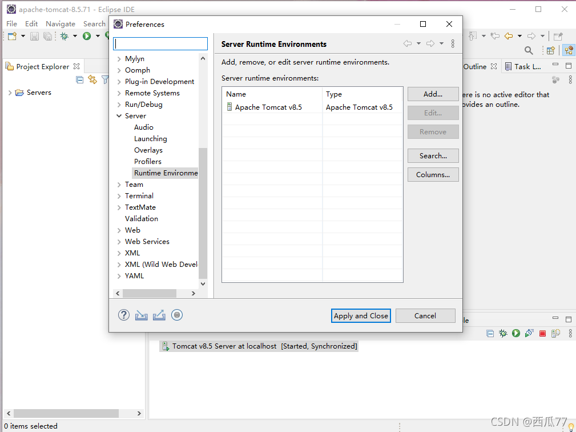This screenshot has height=432, width=576.
Task: Click Start server in profile mode icon
Action: tap(529, 333)
